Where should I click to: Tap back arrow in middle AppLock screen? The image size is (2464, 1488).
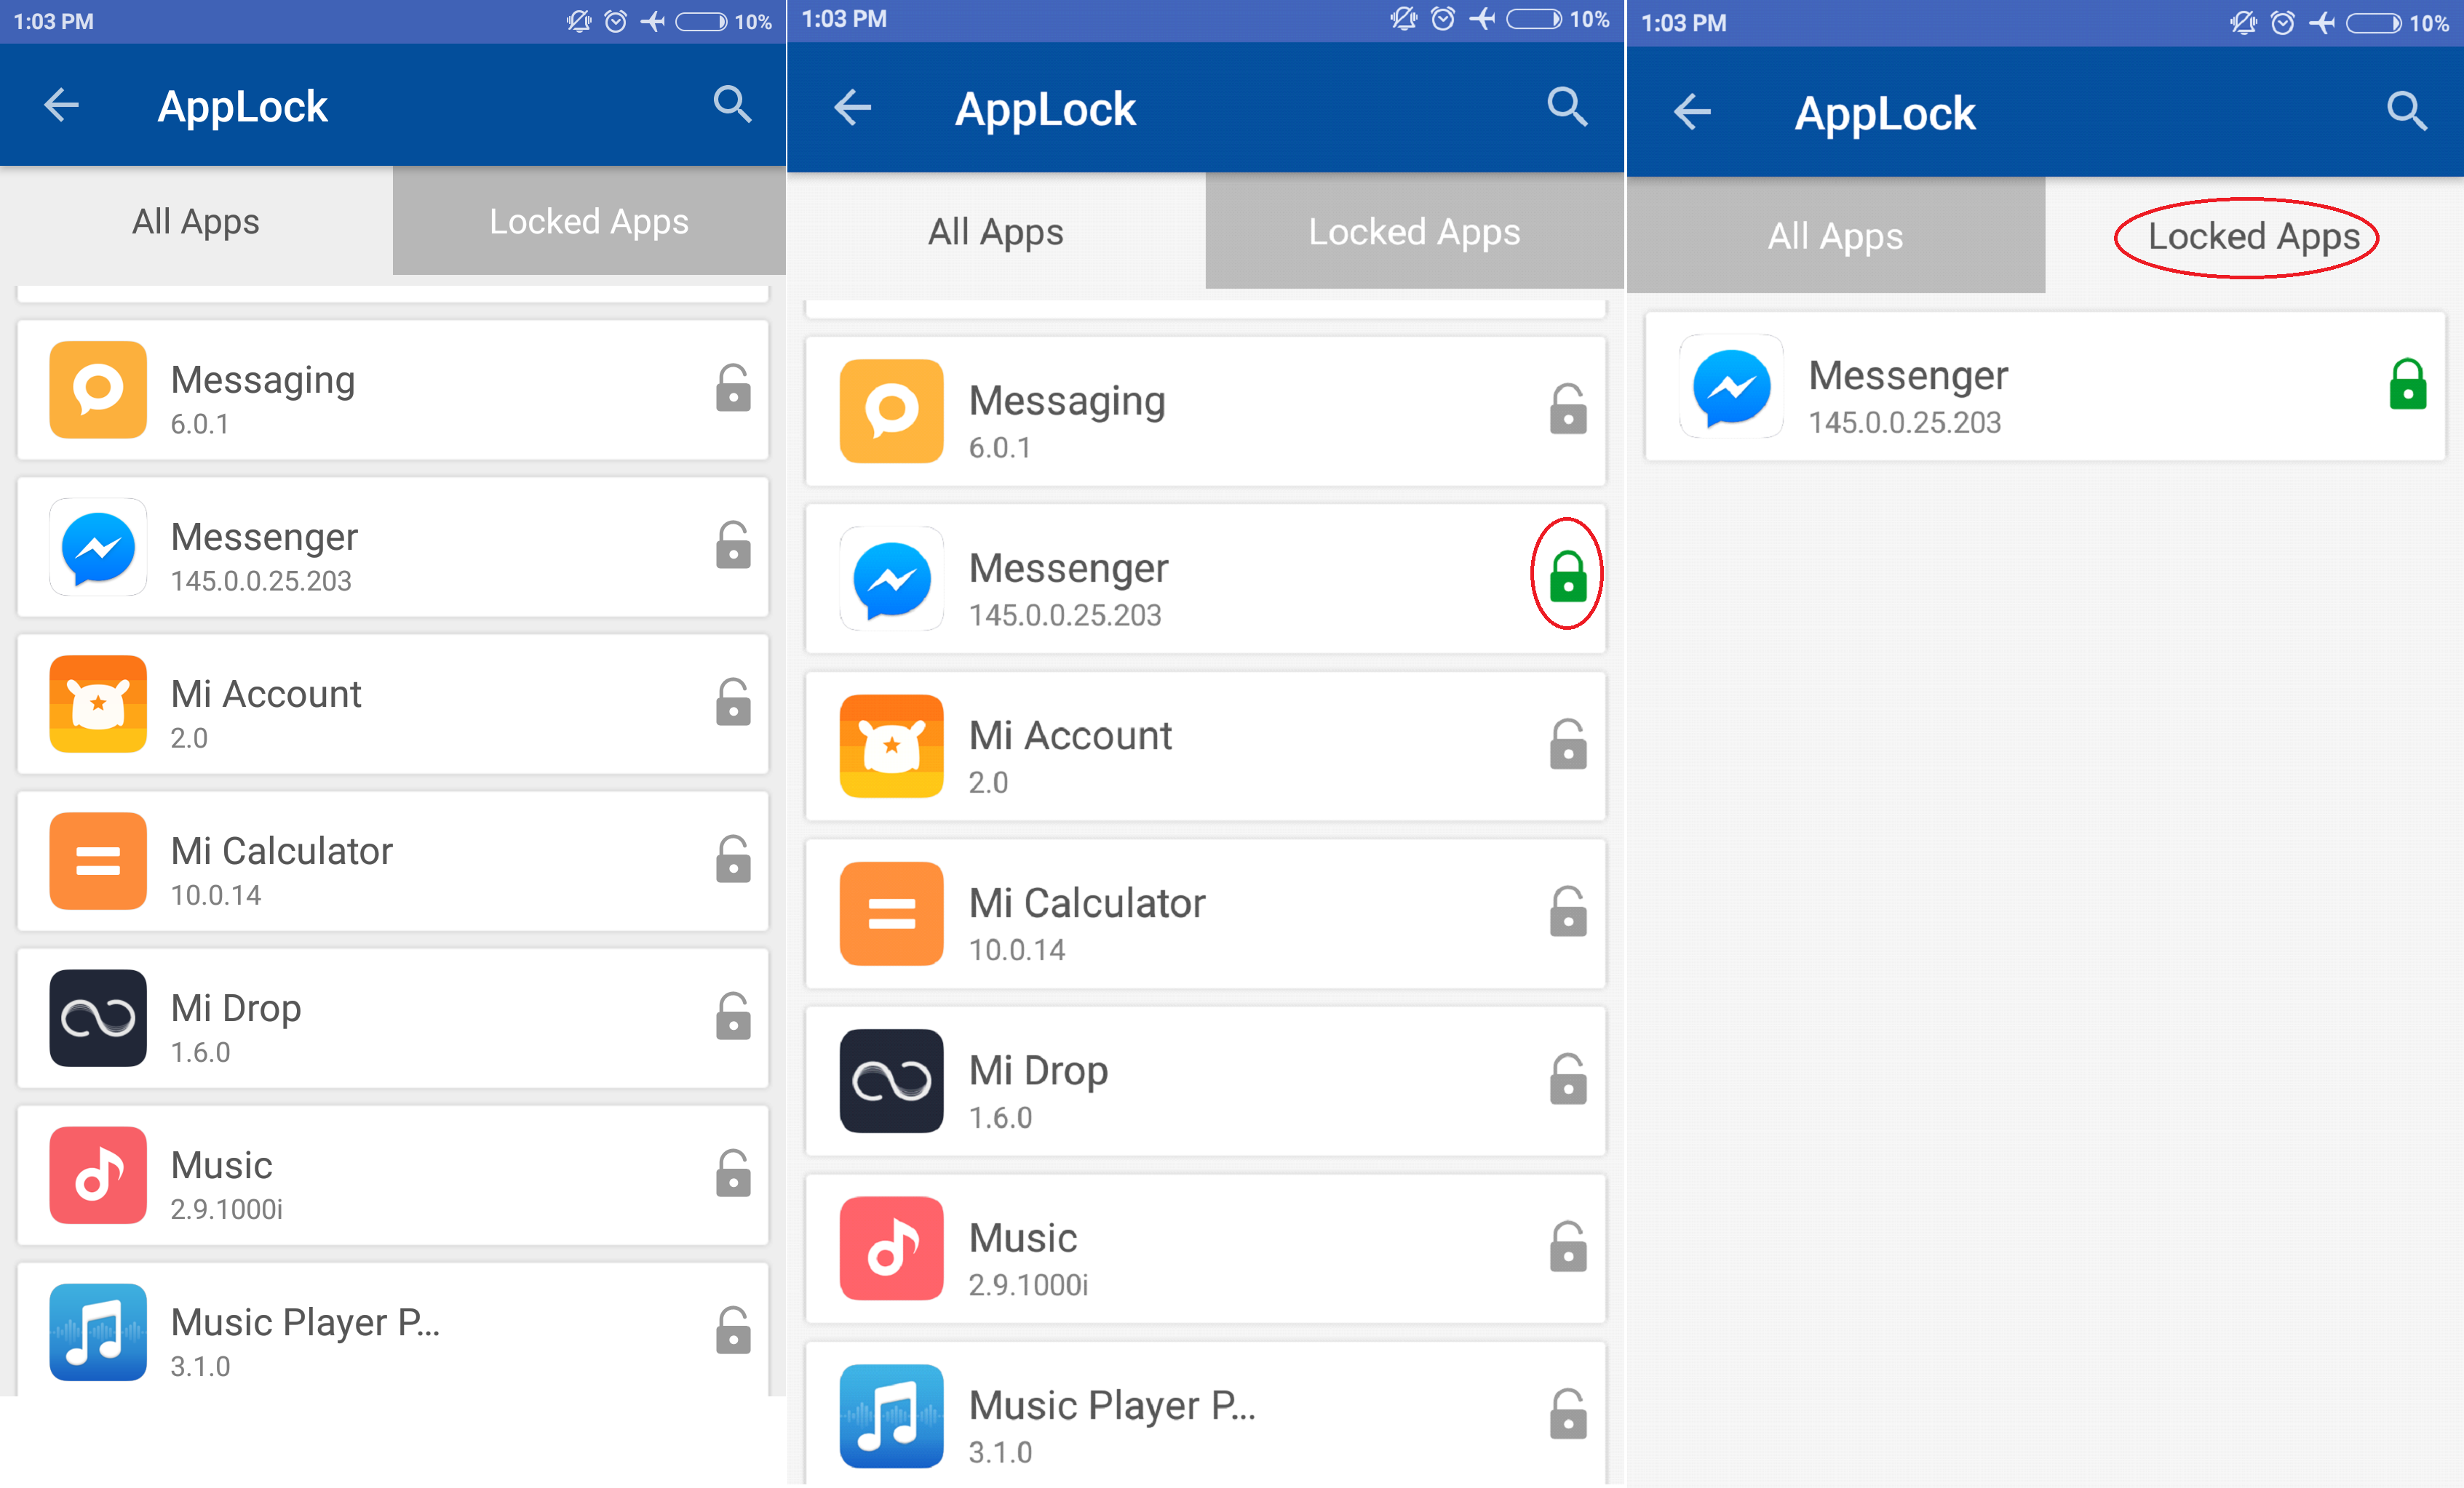click(x=853, y=108)
